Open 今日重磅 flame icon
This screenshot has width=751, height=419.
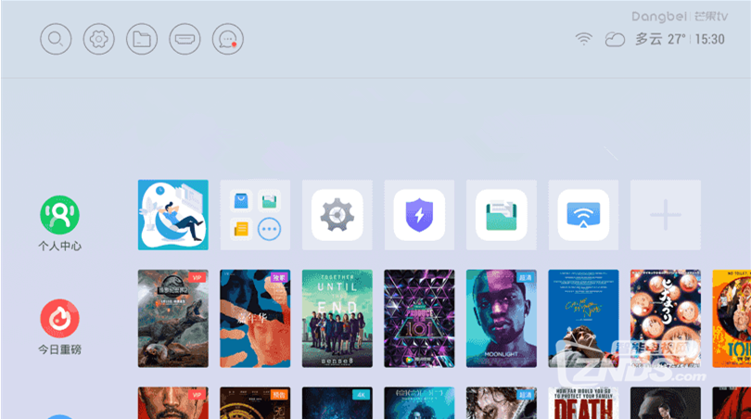click(x=59, y=319)
